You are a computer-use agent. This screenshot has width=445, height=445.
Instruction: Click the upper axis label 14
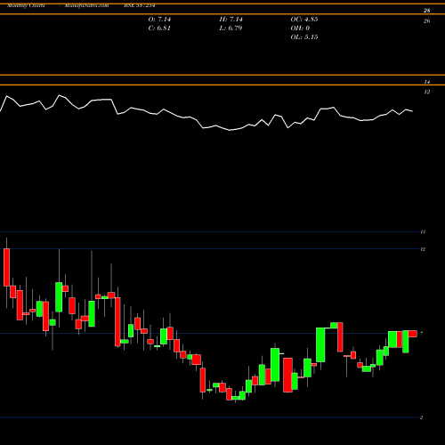point(426,82)
